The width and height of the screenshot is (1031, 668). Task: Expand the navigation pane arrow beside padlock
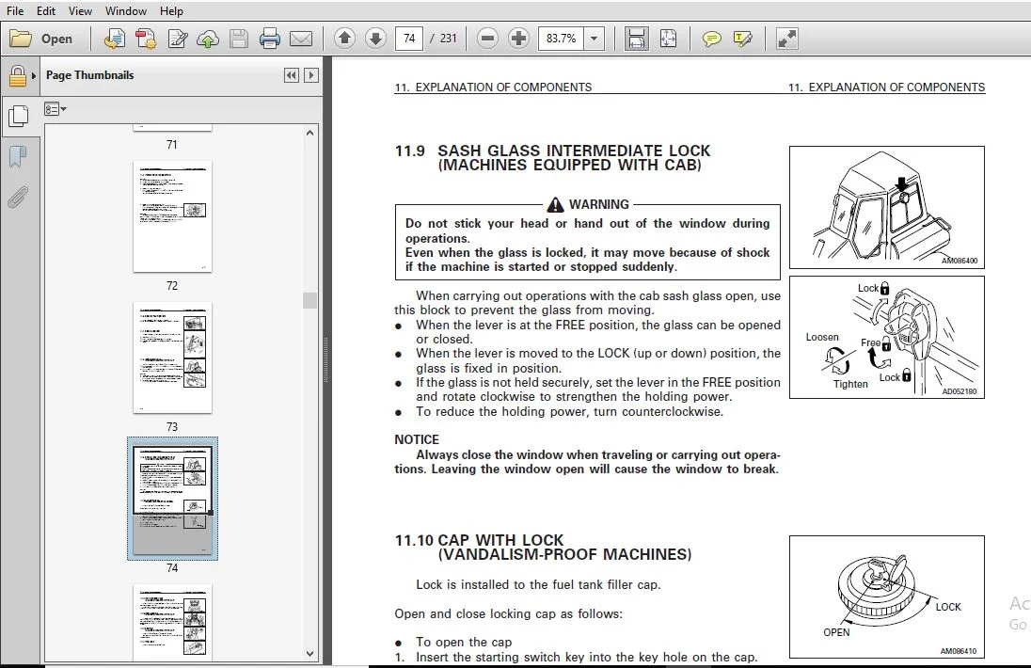(x=34, y=75)
